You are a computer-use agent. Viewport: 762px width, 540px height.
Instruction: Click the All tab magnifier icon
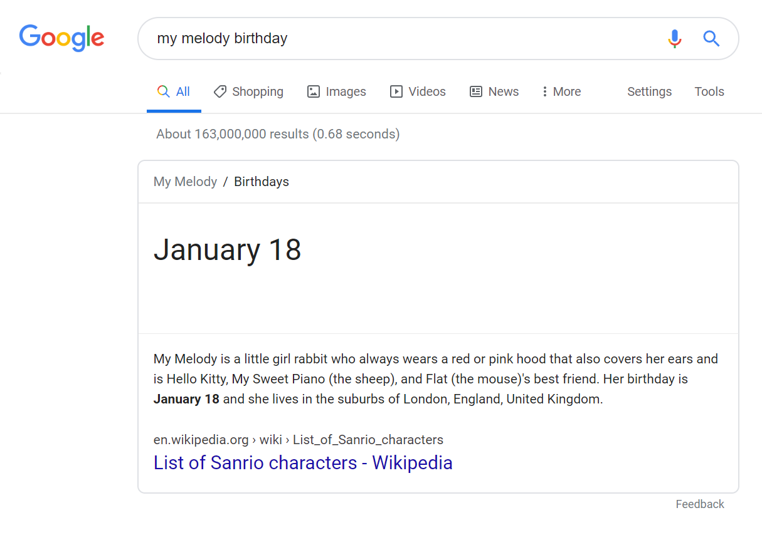[164, 91]
